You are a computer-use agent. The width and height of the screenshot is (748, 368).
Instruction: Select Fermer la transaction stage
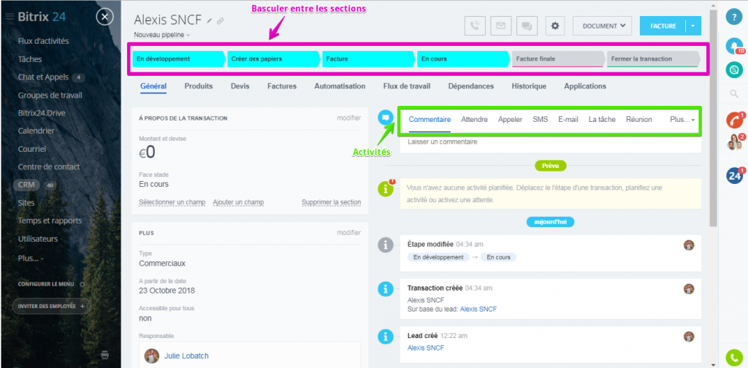tap(653, 59)
